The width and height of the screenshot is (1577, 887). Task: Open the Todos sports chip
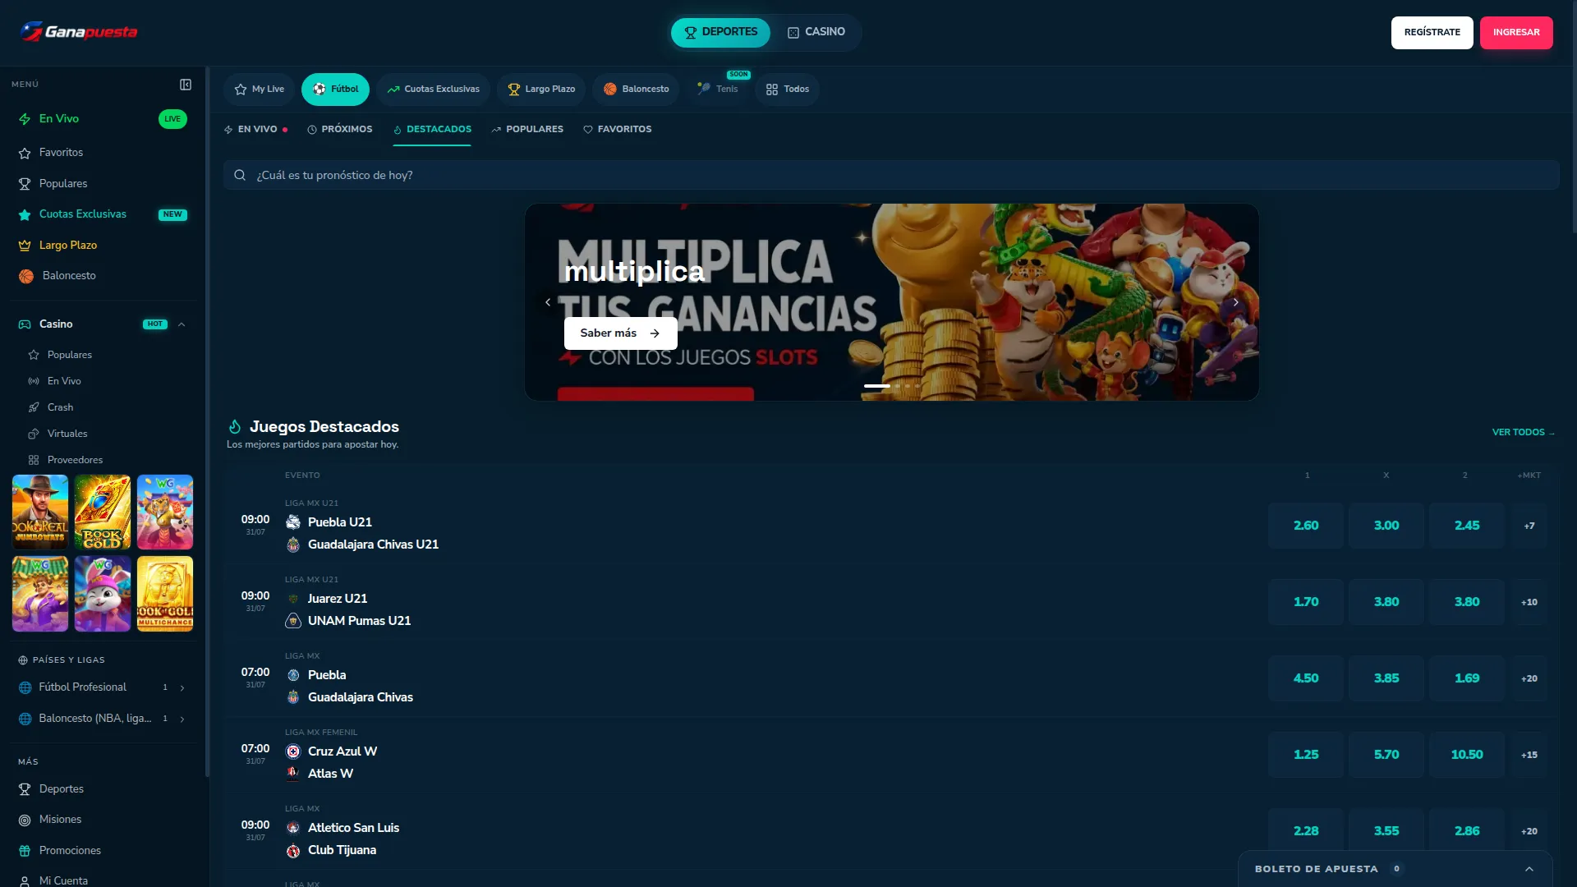point(787,90)
